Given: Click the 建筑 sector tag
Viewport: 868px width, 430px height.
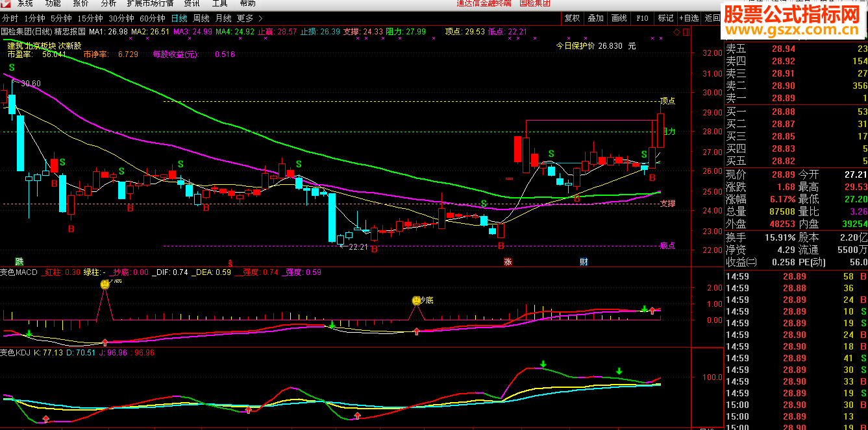Looking at the screenshot, I should point(16,46).
